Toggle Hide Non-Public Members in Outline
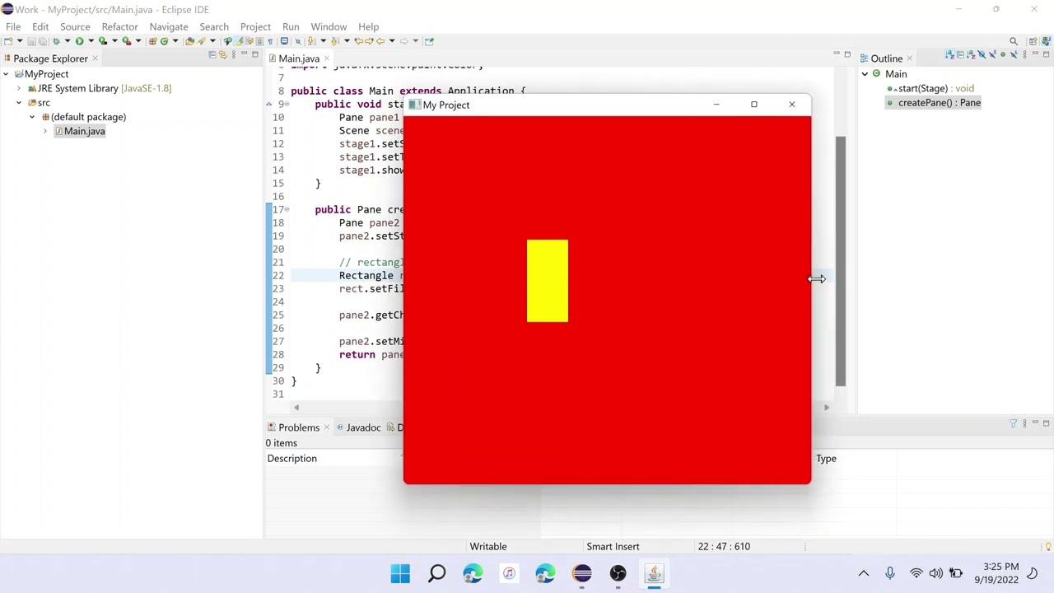 pos(1003,54)
